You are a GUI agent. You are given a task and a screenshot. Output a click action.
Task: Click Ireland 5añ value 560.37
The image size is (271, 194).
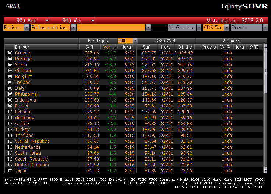tap(92, 82)
